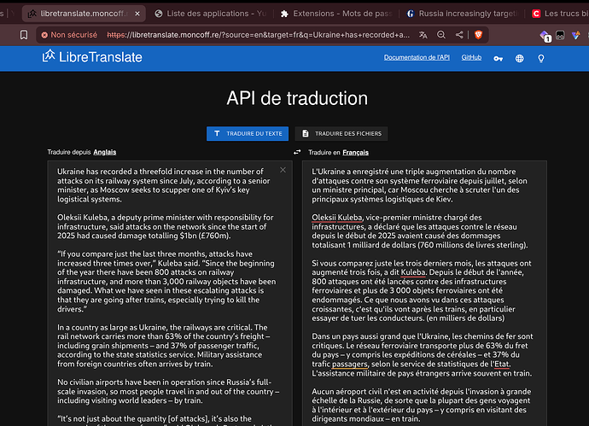Open the GitHub link in header

pyautogui.click(x=470, y=57)
